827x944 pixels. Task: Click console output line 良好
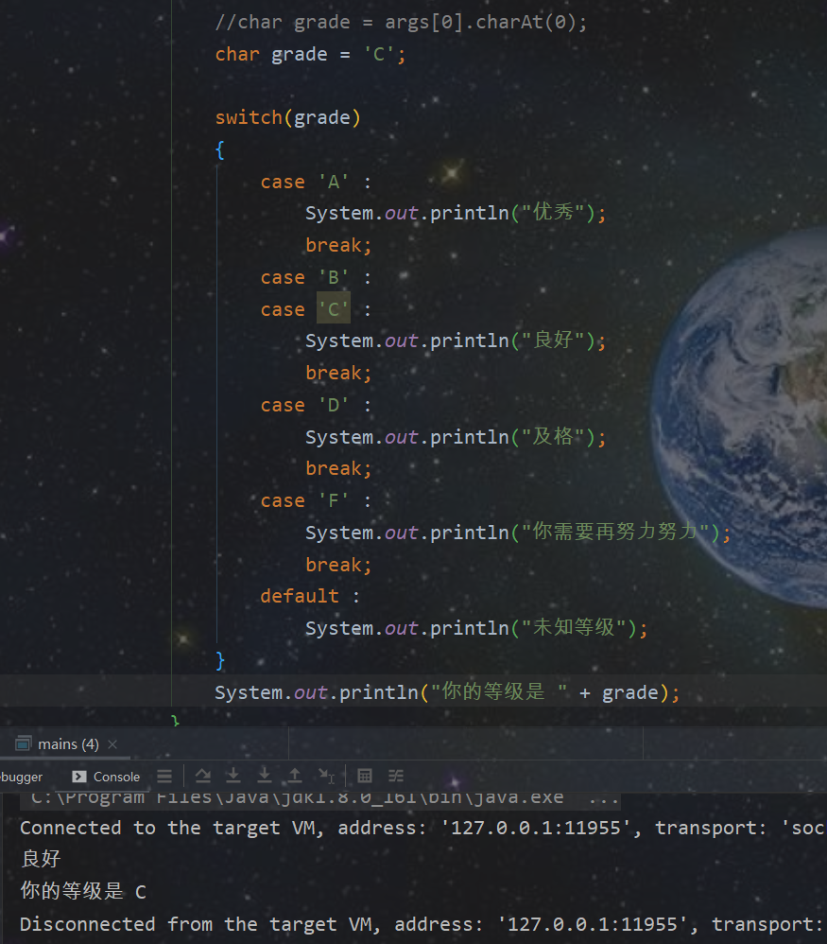[41, 859]
